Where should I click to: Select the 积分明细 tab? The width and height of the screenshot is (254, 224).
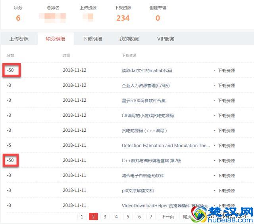(x=56, y=39)
